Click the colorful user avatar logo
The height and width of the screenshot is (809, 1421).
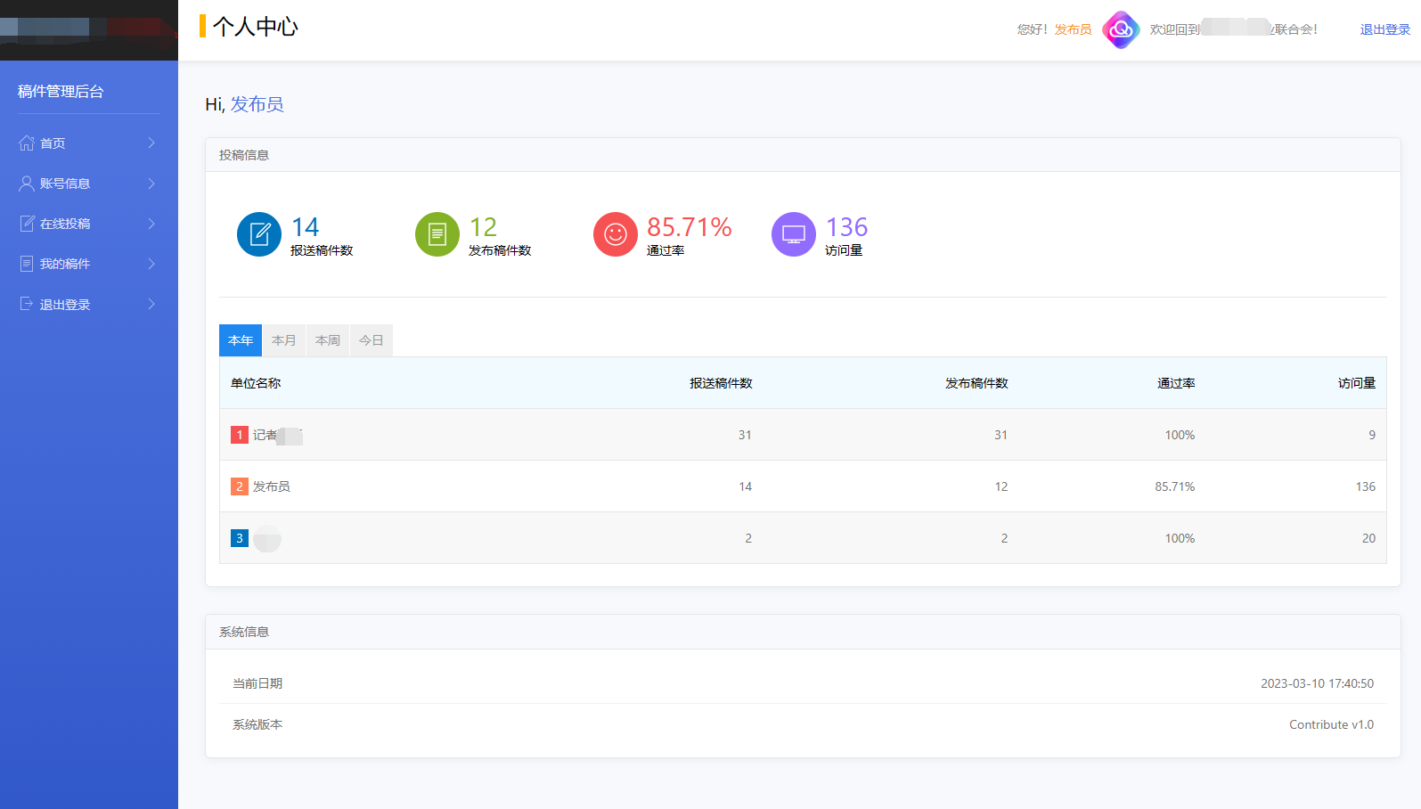tap(1121, 29)
